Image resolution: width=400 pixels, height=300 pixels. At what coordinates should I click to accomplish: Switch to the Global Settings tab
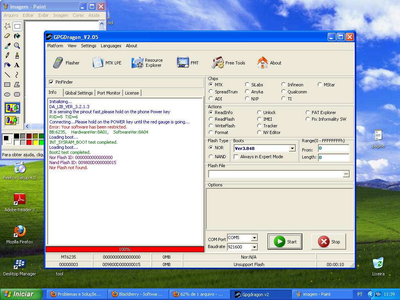(x=79, y=93)
